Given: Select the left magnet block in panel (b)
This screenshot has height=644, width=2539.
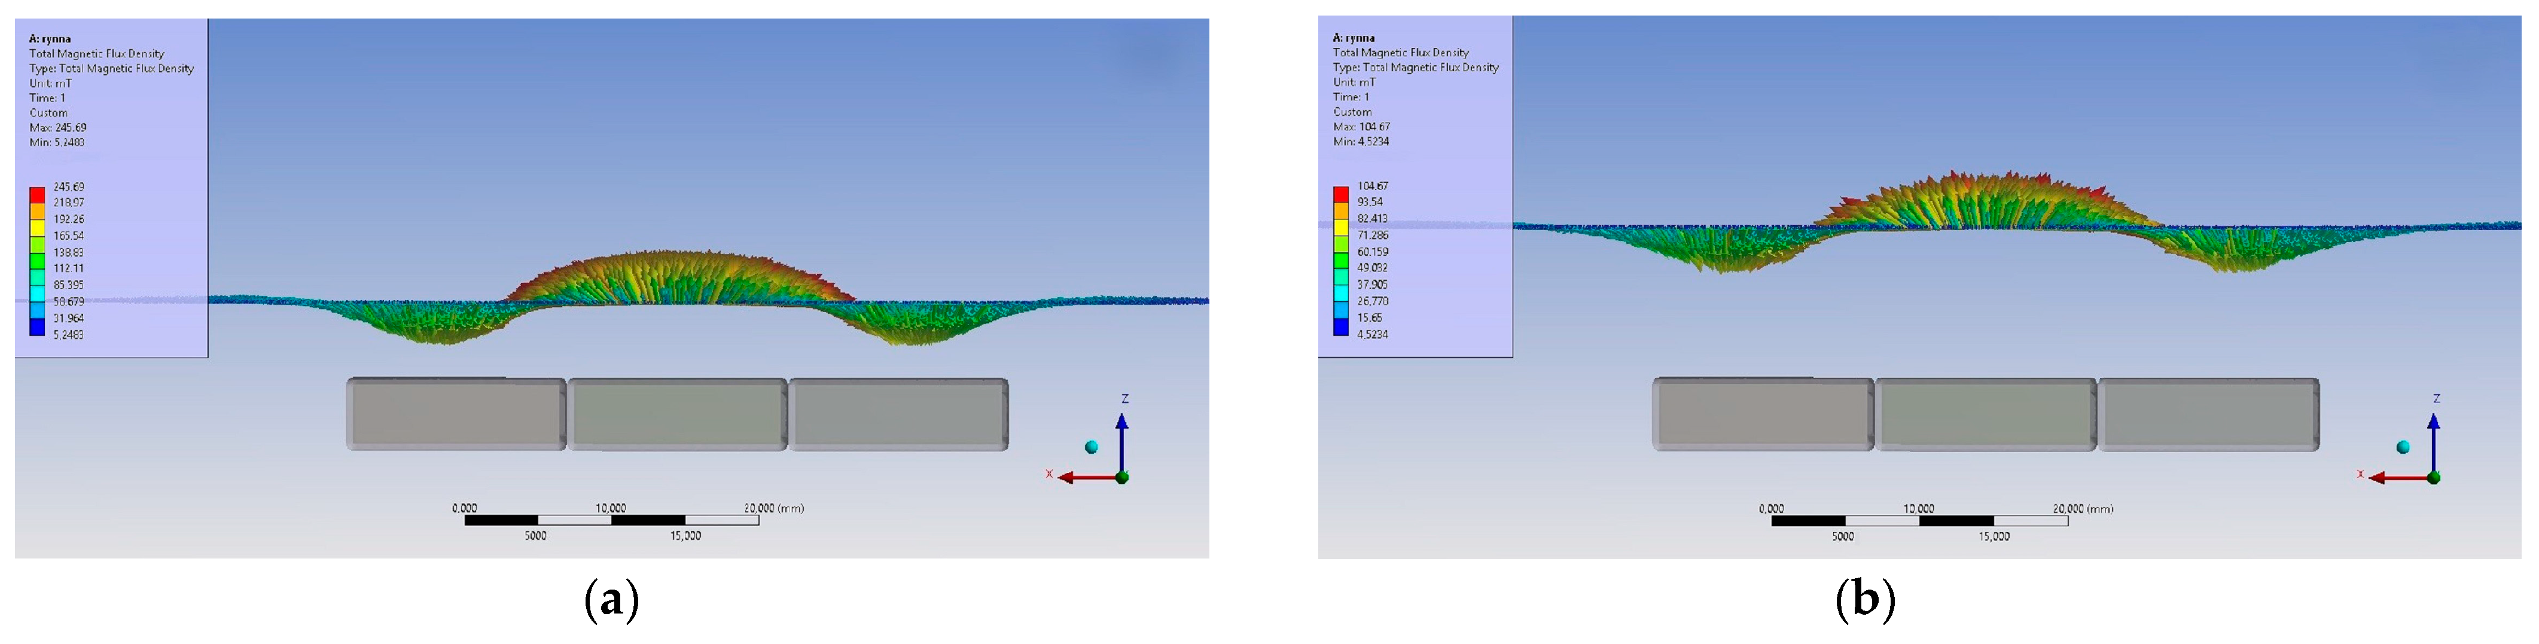Looking at the screenshot, I should 1763,414.
